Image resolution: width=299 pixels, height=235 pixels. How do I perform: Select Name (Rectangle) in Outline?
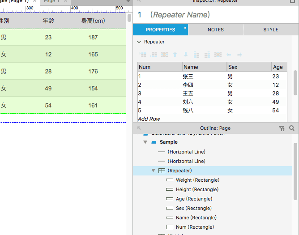tap(196, 218)
